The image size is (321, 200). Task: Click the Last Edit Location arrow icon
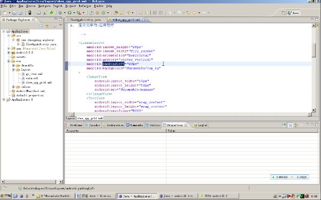click(x=188, y=13)
